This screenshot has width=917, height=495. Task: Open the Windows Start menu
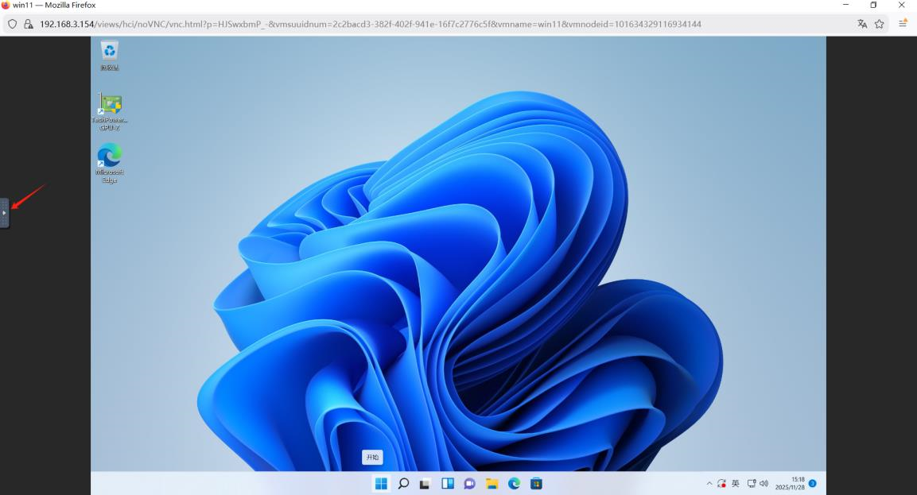381,483
